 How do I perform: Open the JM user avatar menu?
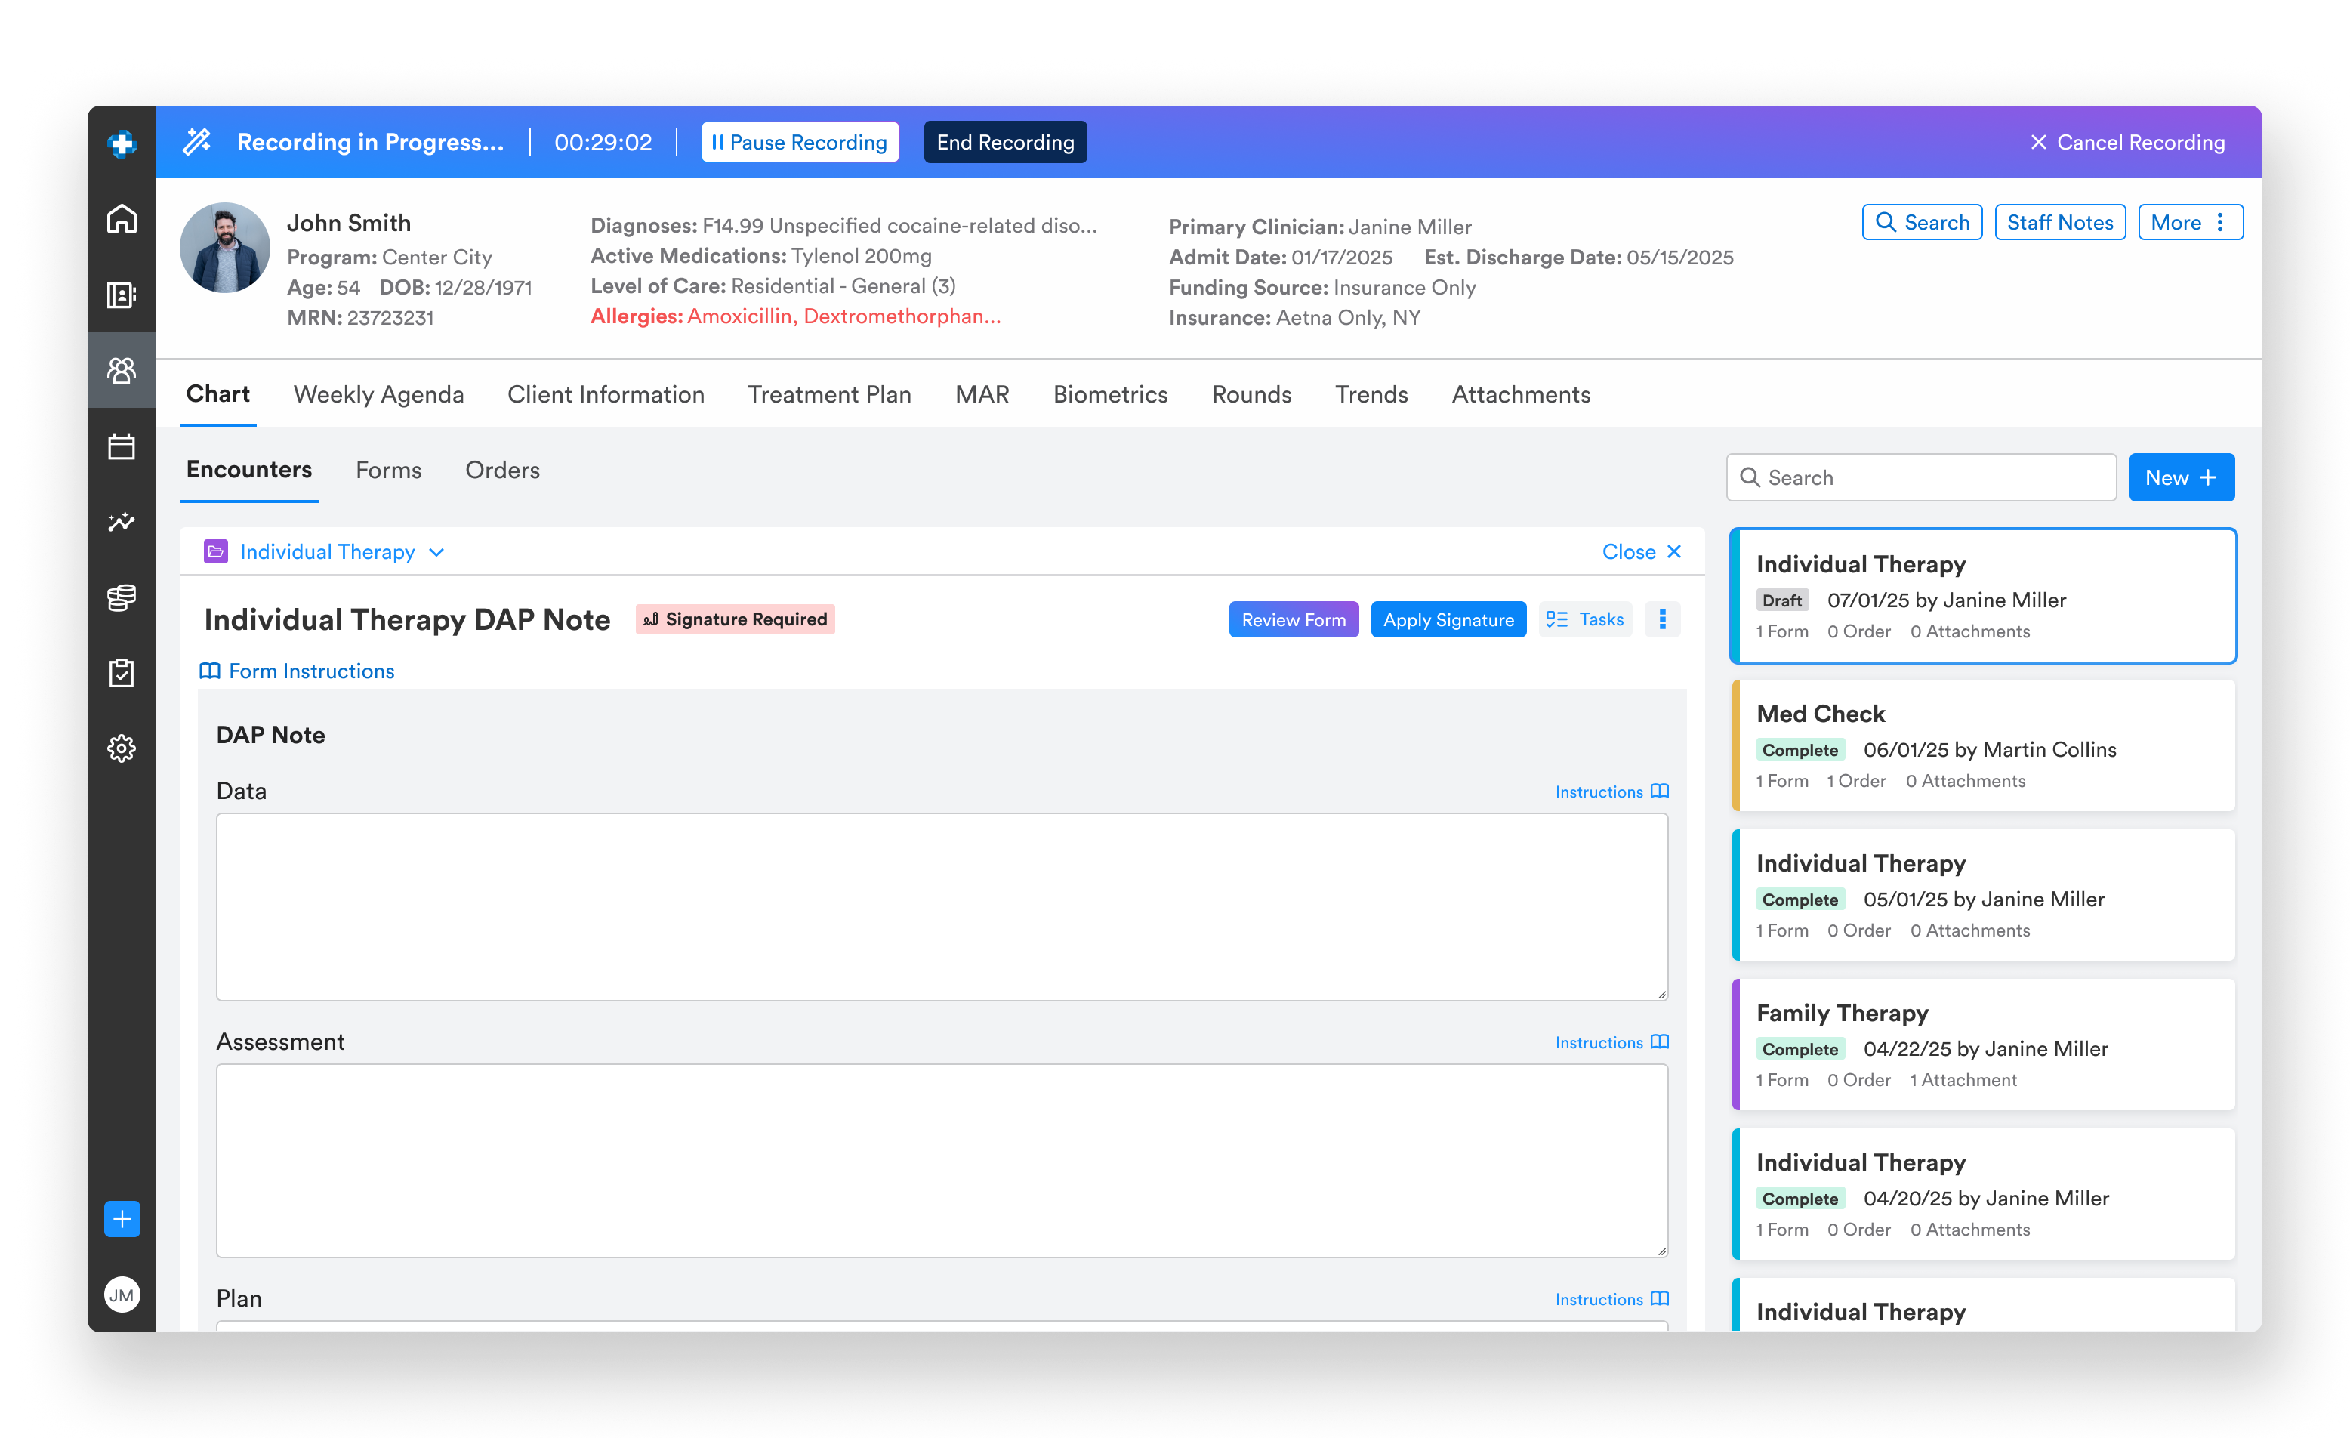click(121, 1294)
